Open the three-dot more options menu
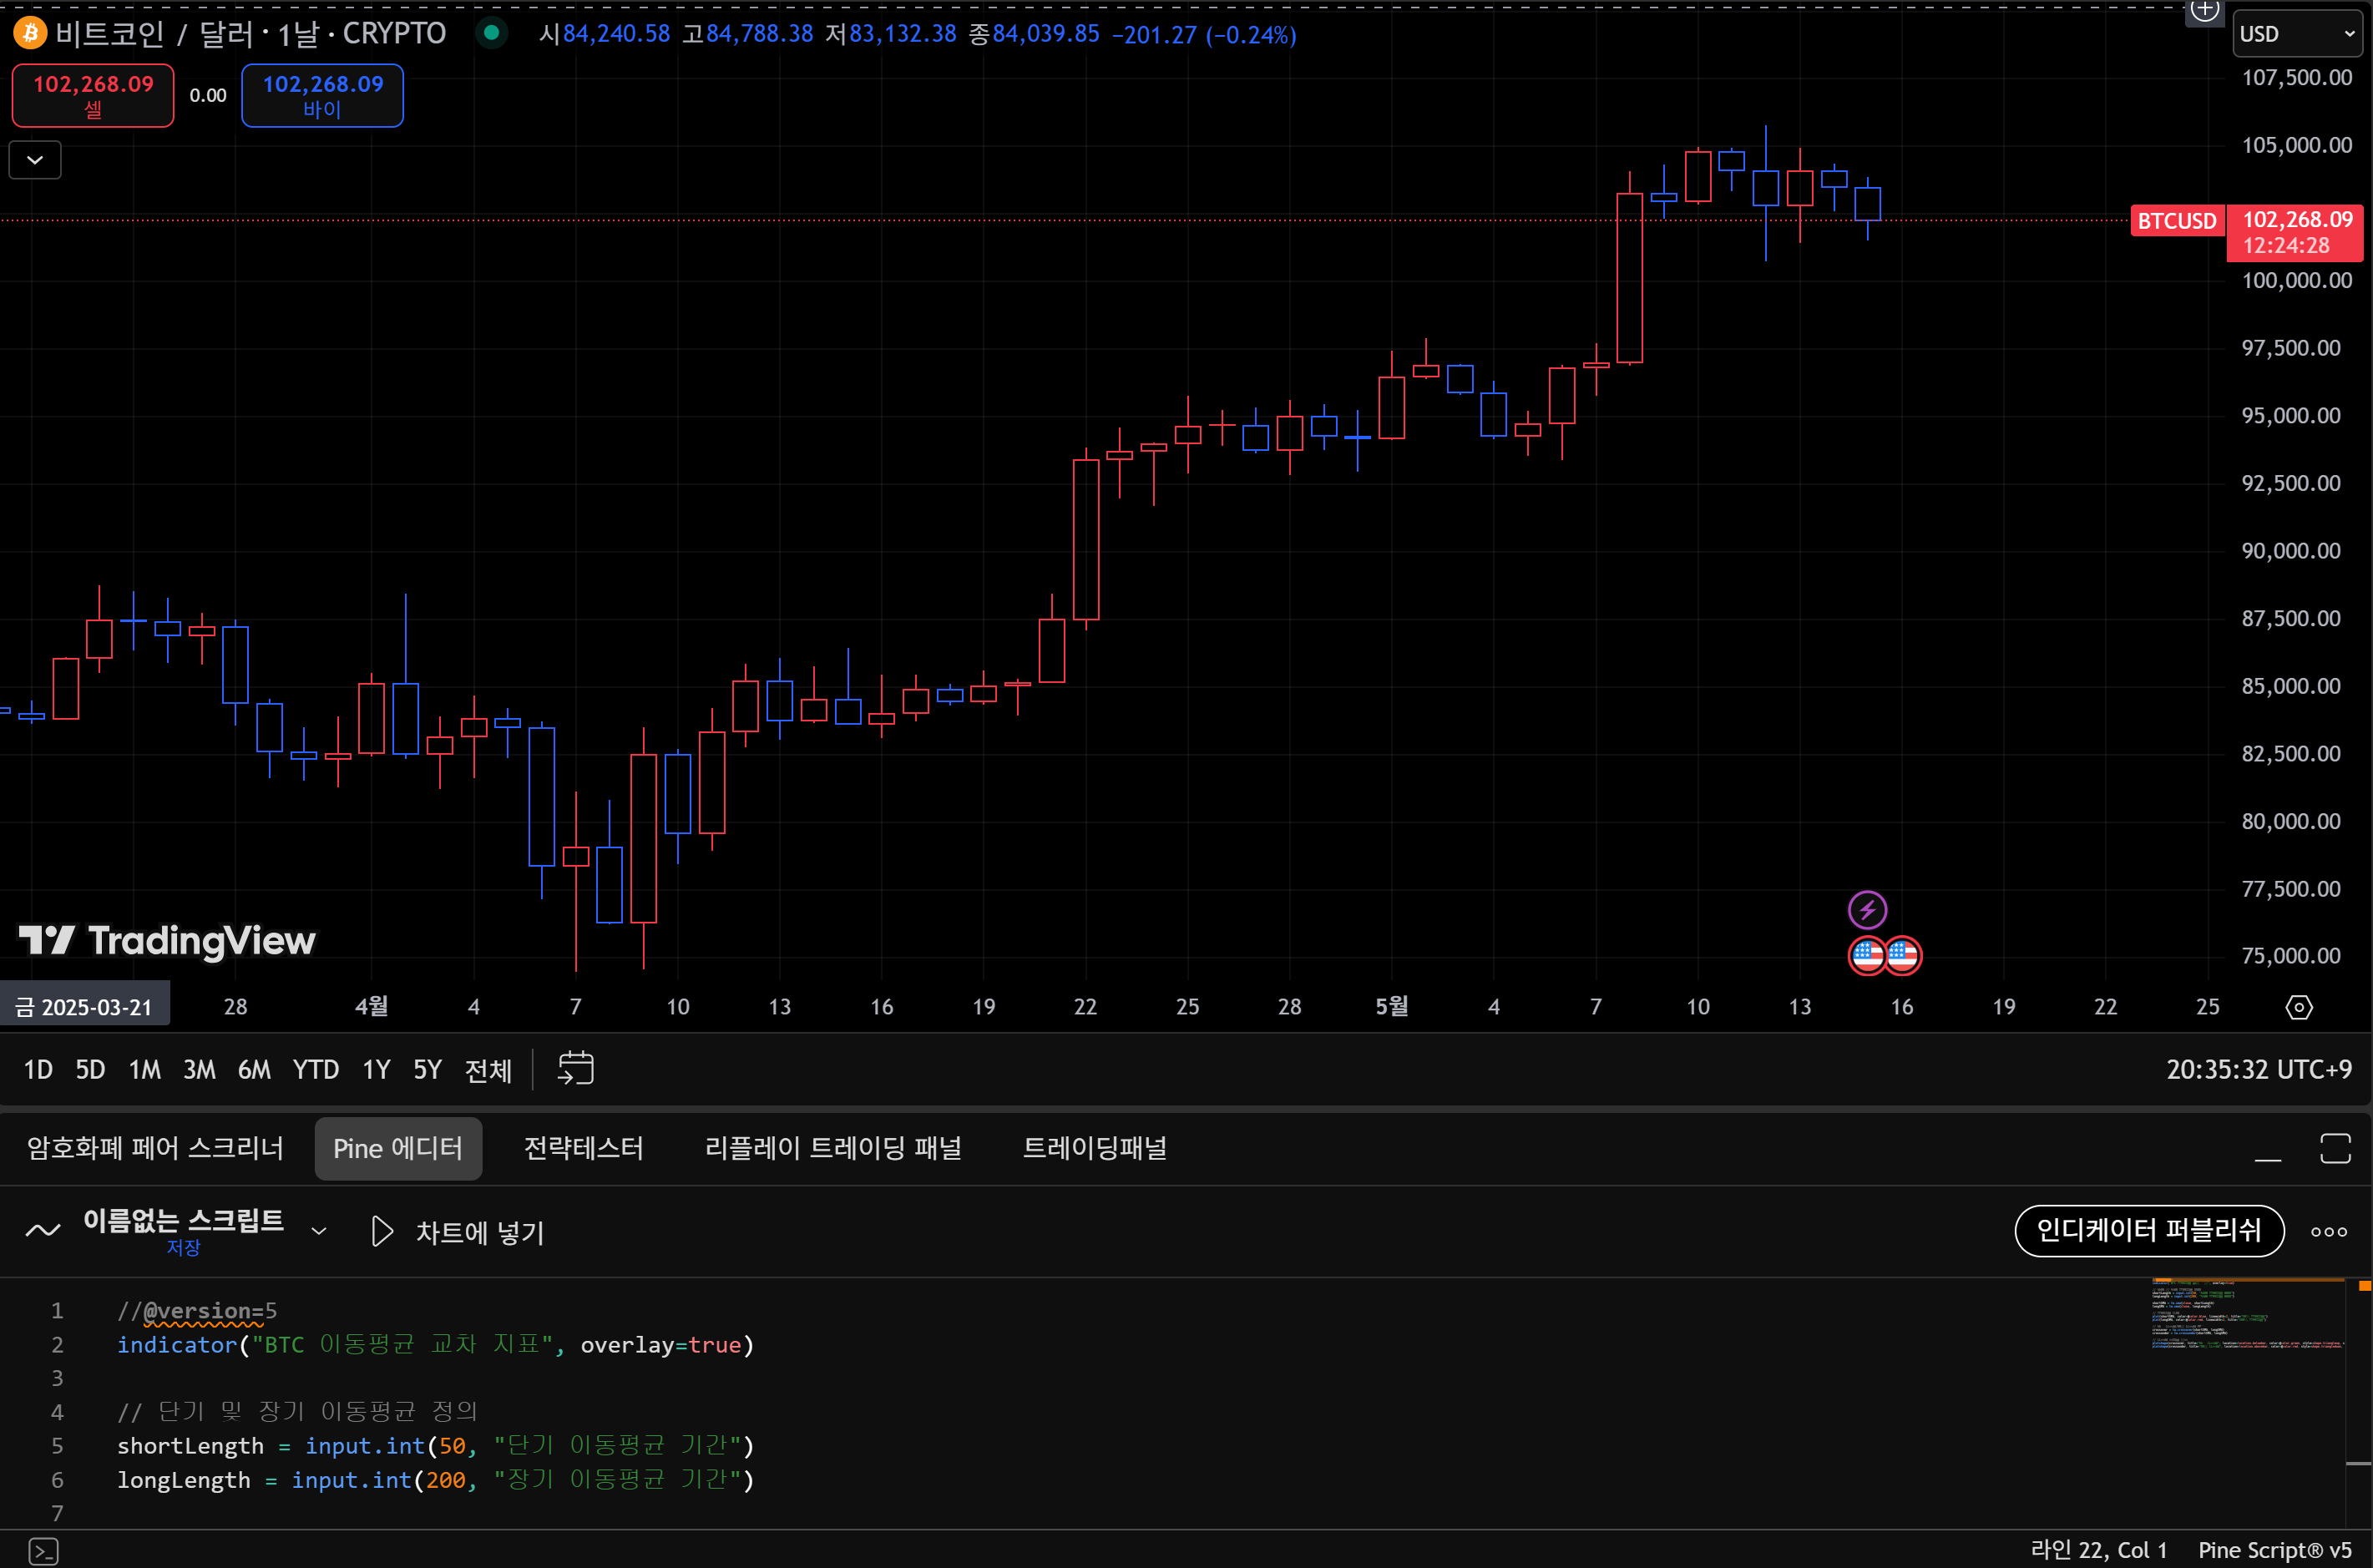Screen dimensions: 2373x1568 [x=2328, y=1232]
